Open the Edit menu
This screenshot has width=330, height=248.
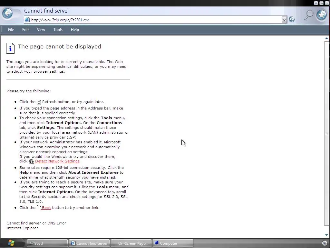coord(25,30)
